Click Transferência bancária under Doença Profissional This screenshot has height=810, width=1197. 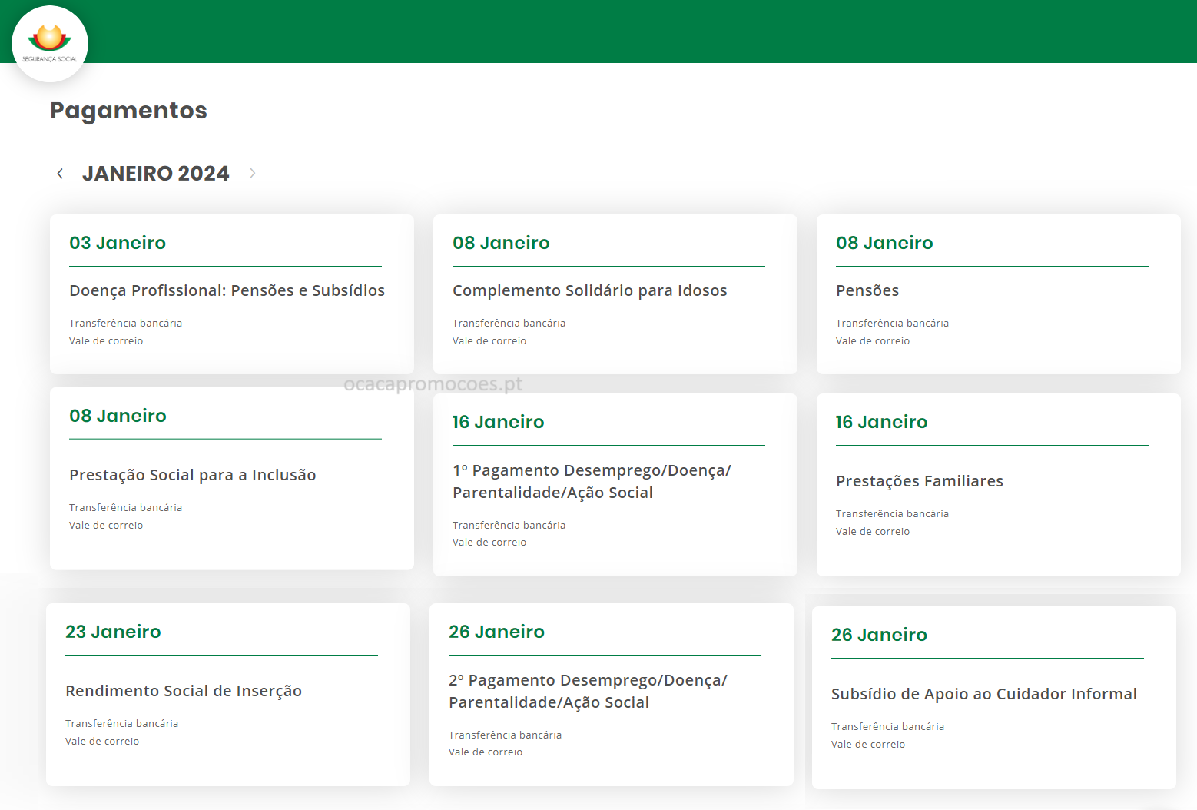click(125, 324)
